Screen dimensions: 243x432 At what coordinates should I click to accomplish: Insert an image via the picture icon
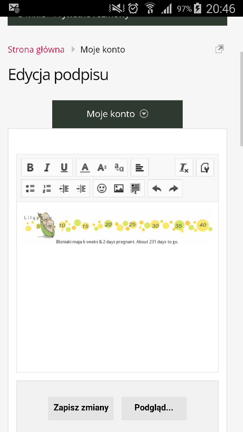click(119, 189)
